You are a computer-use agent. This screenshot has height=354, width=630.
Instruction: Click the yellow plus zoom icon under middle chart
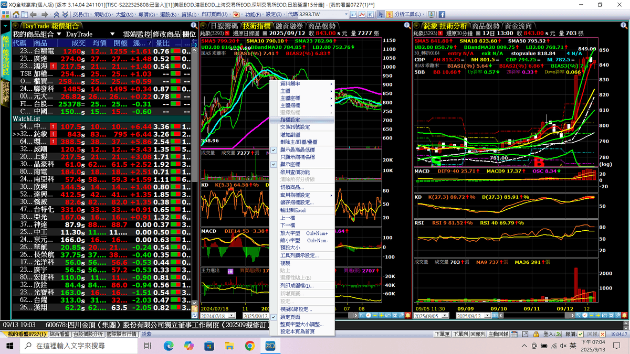[381, 315]
